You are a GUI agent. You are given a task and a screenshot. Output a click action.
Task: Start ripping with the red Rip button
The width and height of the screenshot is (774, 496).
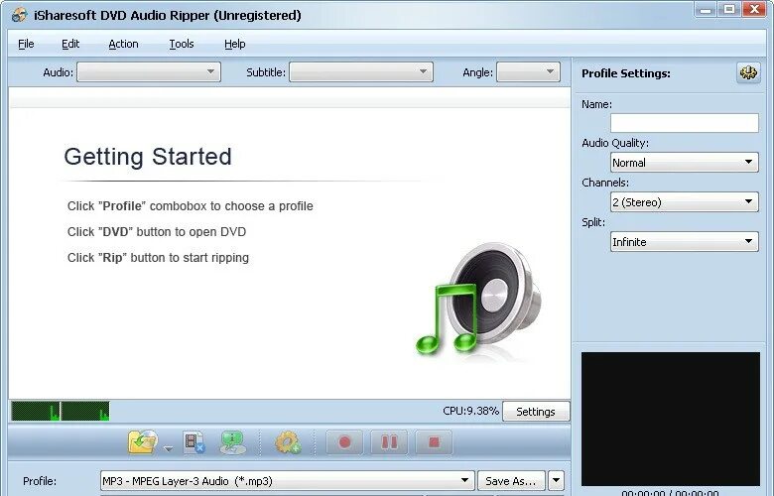(x=344, y=441)
